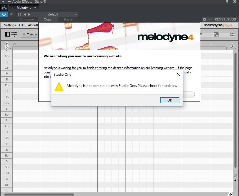Click the Copy preset button
The image size is (239, 196).
(x=48, y=19)
